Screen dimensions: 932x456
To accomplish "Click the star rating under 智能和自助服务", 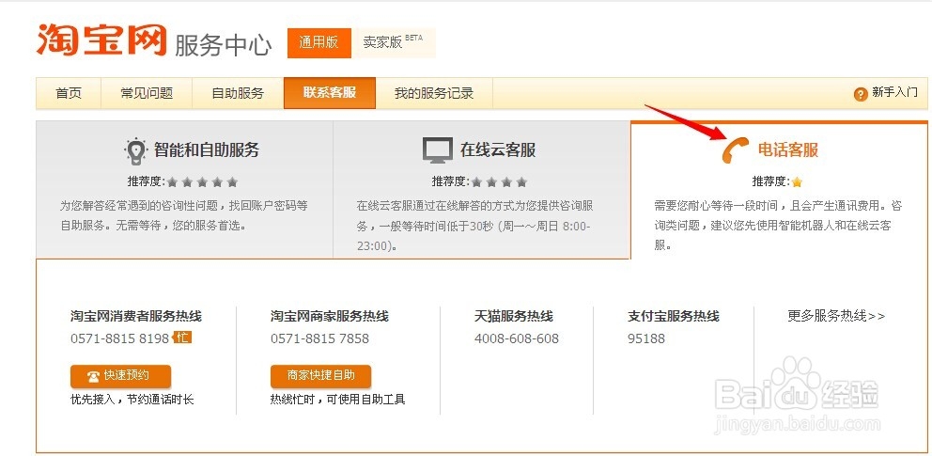I will click(x=202, y=181).
